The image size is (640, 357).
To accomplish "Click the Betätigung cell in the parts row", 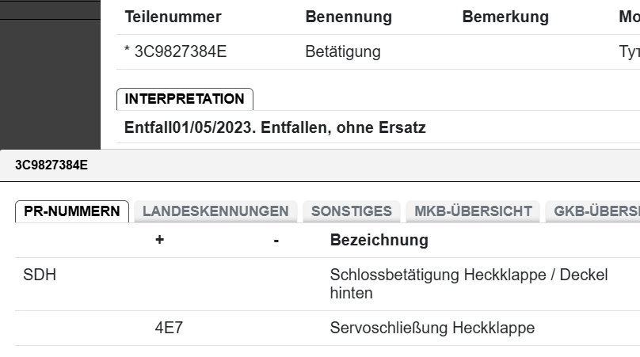I will [342, 52].
